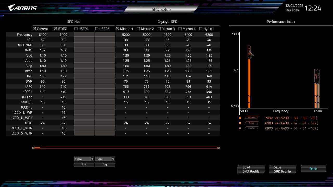Viewport: 333px width, 187px height.
Task: Uncheck the JEDEC checkbox
Action: pos(55,29)
